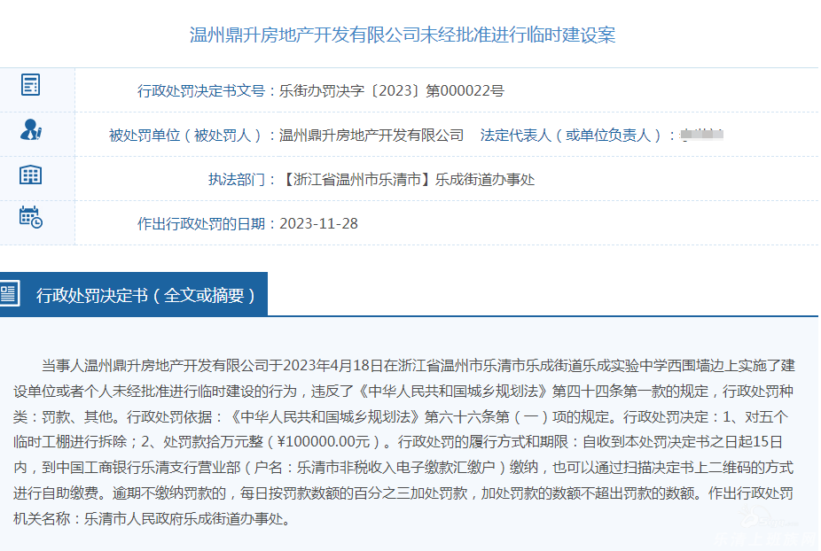
Task: Select the 行政处罚决定书（全文或摘要） tab
Action: click(134, 294)
